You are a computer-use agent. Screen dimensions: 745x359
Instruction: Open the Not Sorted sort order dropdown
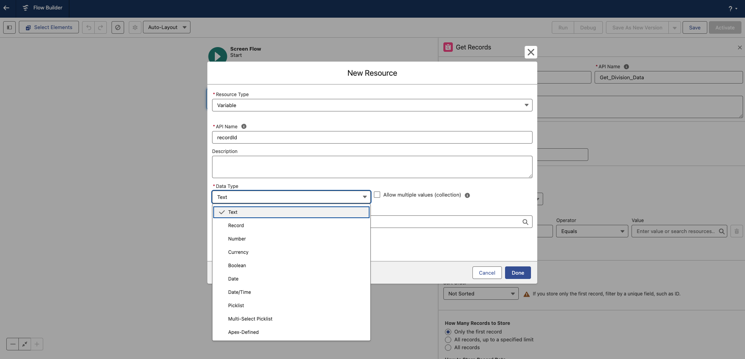tap(481, 294)
